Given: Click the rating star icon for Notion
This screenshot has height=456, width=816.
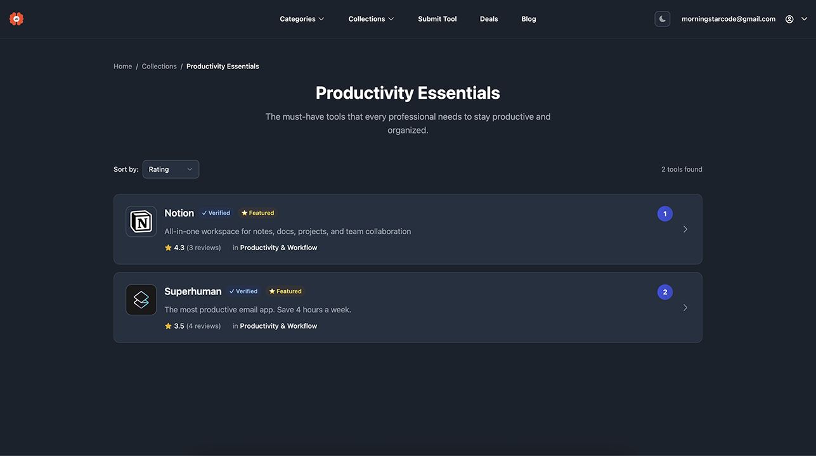Looking at the screenshot, I should point(168,248).
